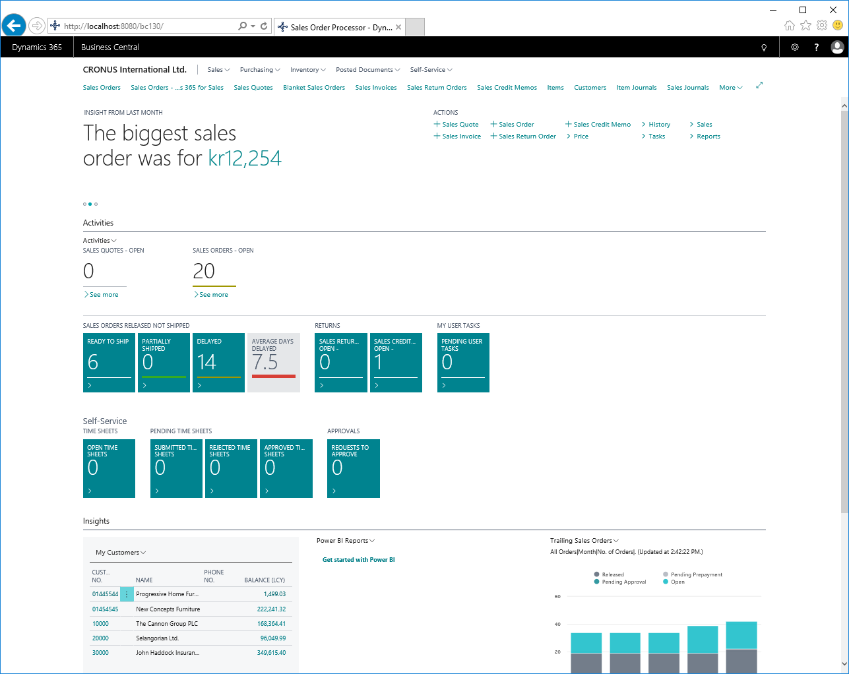Open the More navigation dropdown
849x674 pixels.
click(731, 88)
